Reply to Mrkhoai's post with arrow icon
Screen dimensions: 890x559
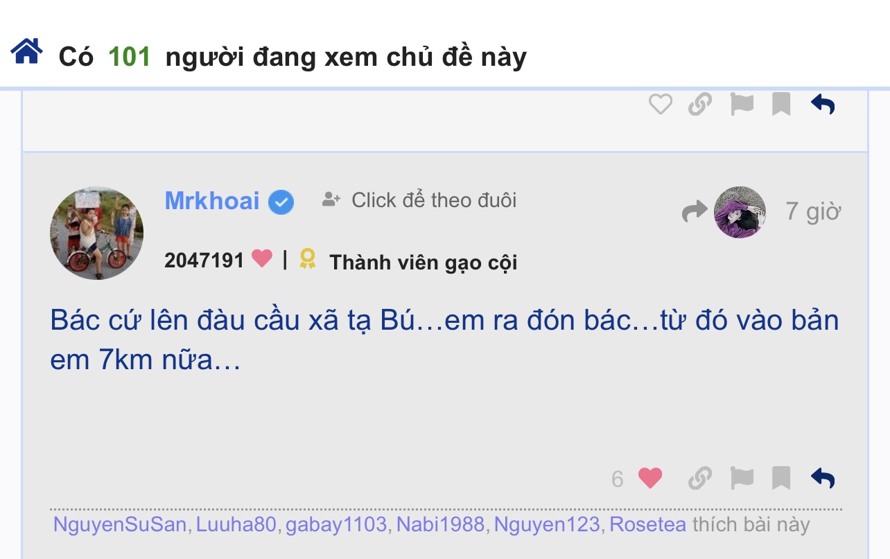click(x=823, y=478)
